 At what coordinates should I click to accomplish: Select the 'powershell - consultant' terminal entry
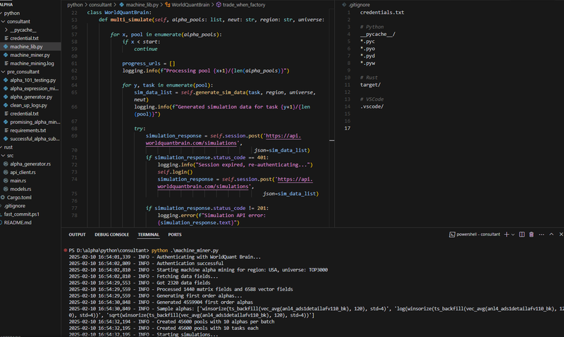(474, 235)
